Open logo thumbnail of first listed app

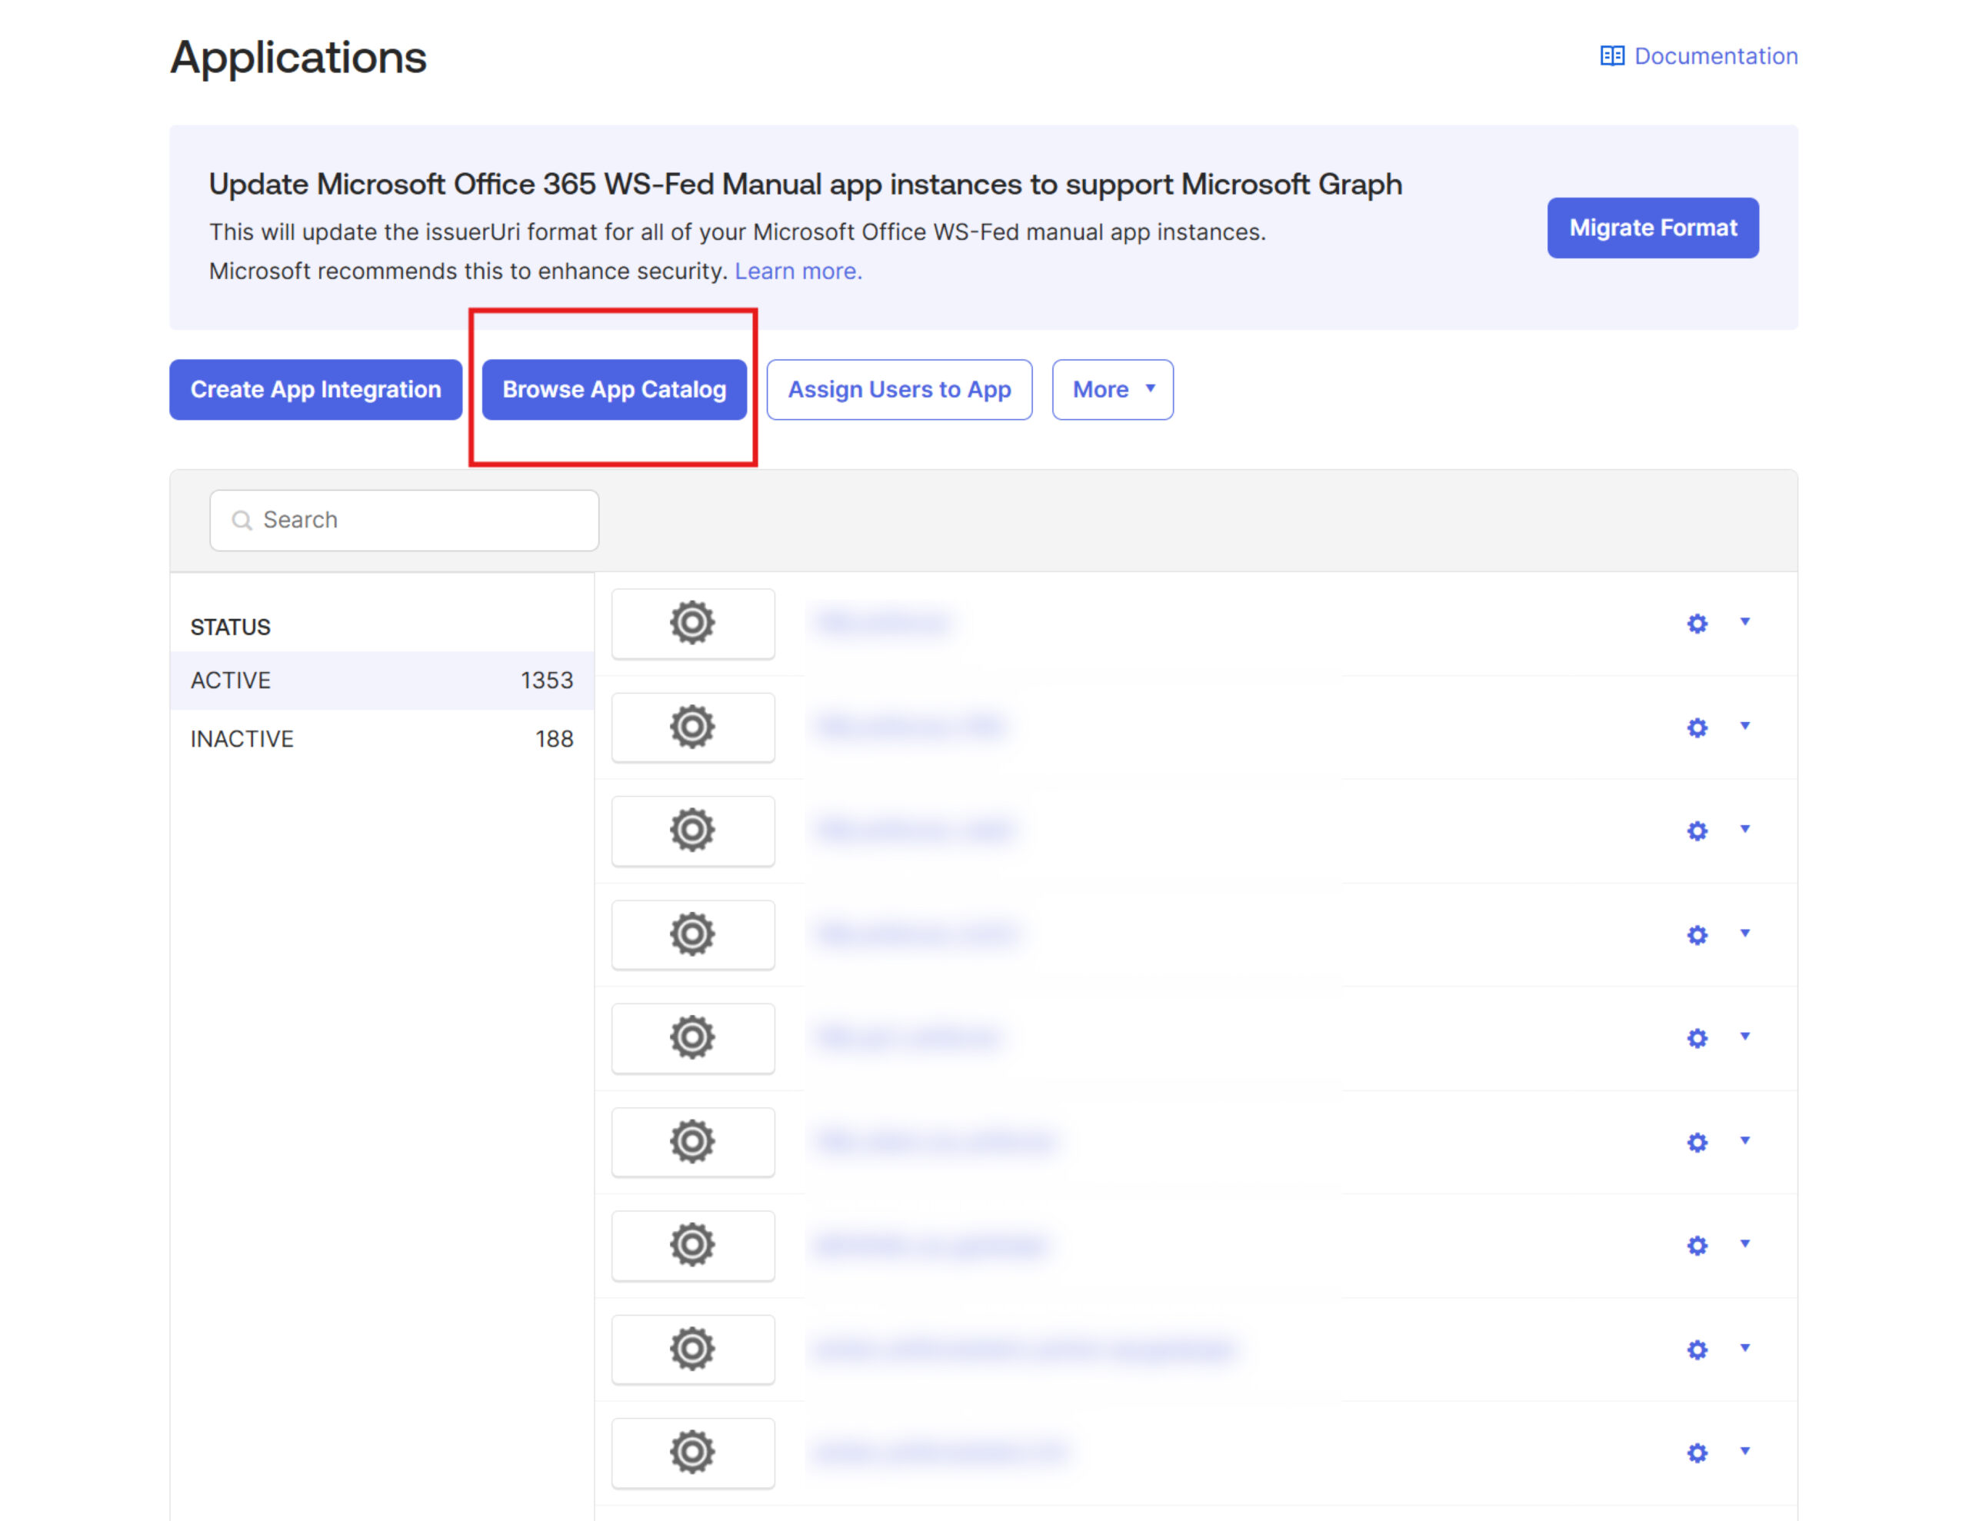tap(692, 623)
